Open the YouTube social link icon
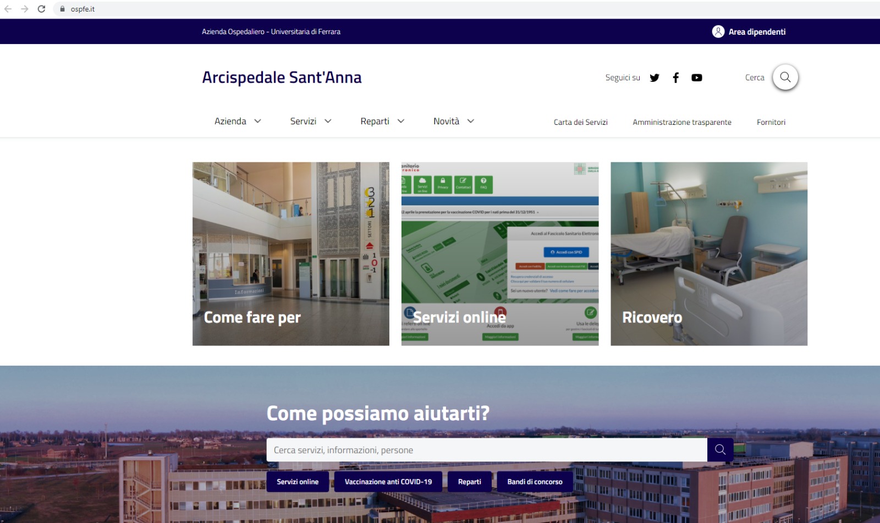This screenshot has width=880, height=523. [697, 78]
